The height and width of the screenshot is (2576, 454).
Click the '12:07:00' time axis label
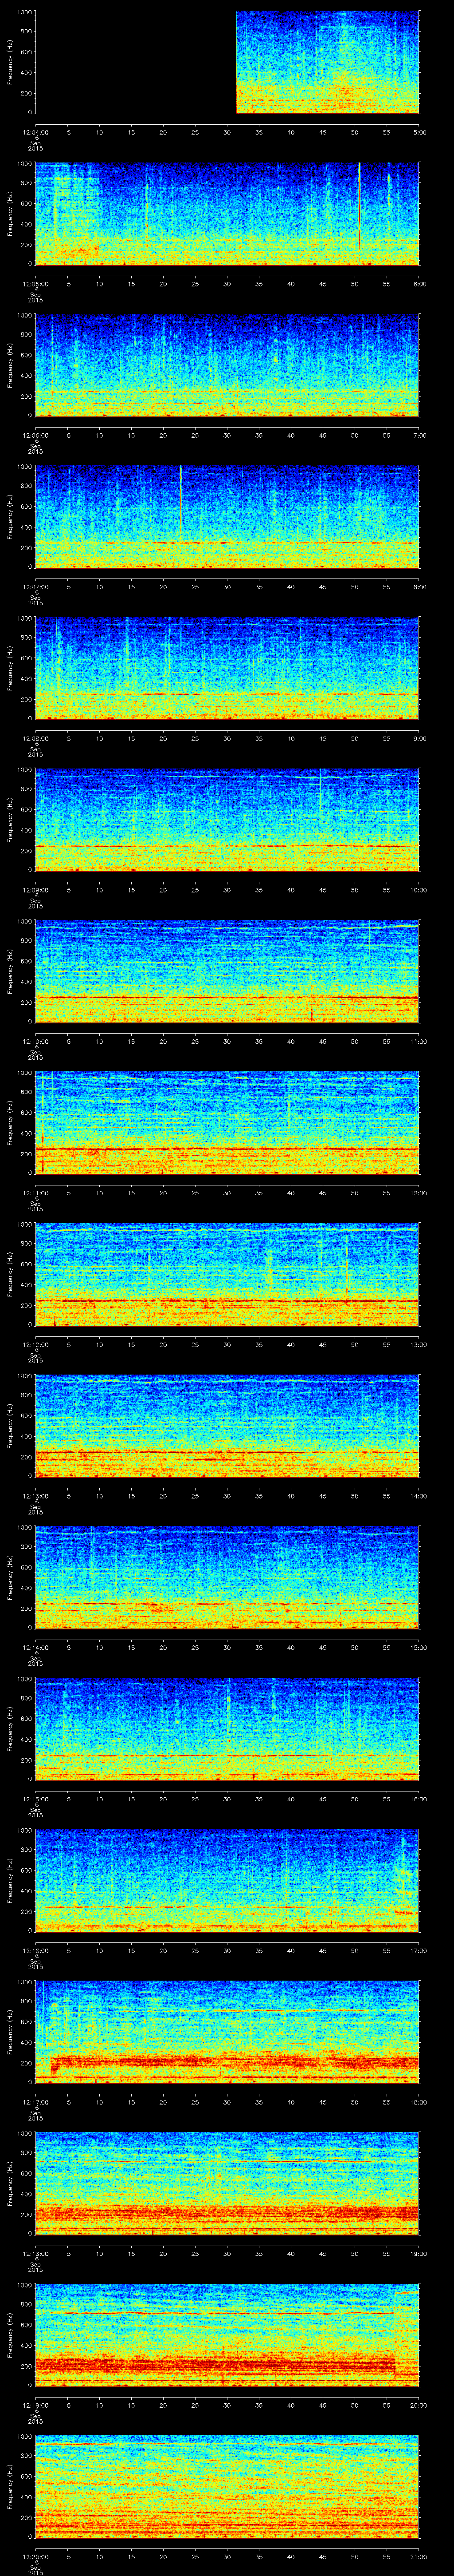[35, 586]
